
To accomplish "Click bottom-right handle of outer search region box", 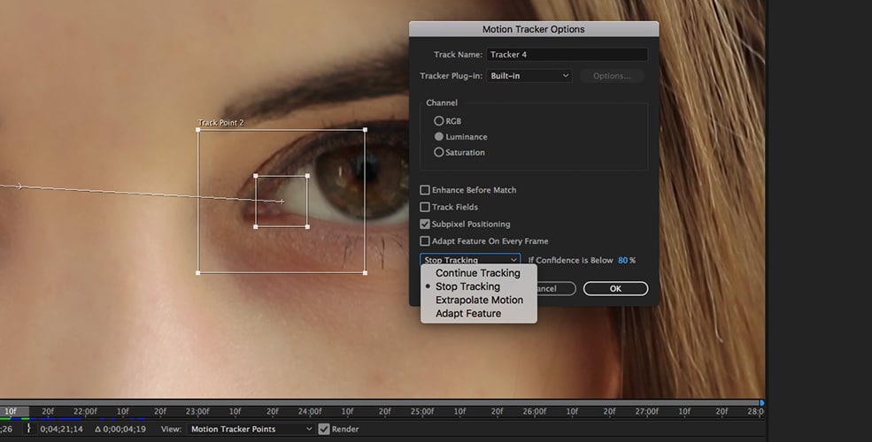I will click(365, 272).
